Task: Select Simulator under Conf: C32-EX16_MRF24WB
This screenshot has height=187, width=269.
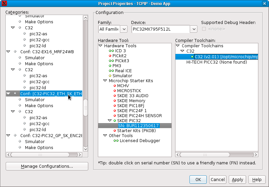Action: pos(35,58)
